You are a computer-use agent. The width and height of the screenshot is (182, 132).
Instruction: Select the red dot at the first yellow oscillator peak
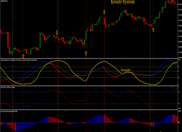pyautogui.click(x=57, y=60)
